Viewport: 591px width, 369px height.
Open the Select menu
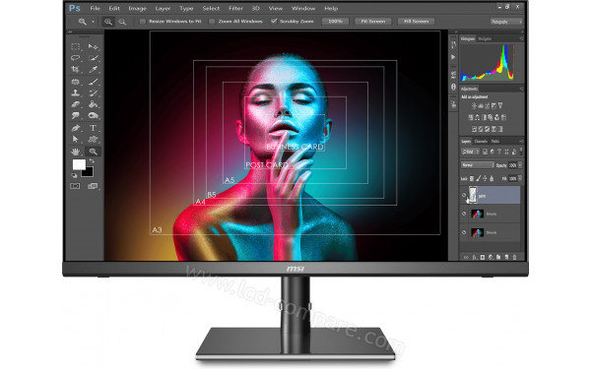point(211,8)
